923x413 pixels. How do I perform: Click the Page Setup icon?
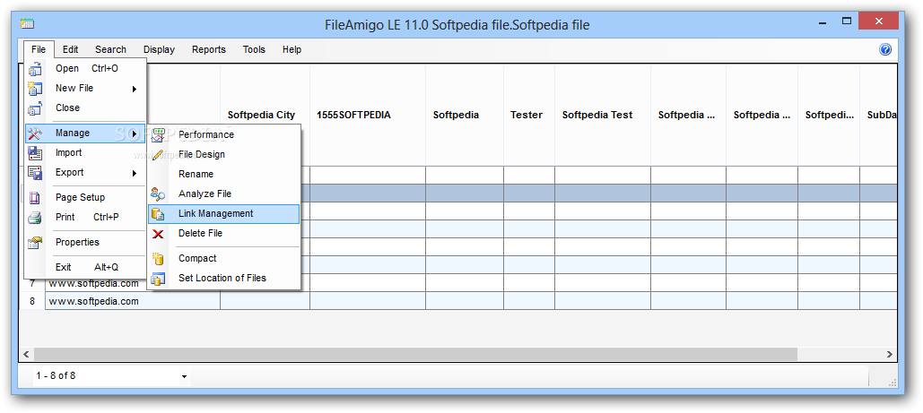35,198
